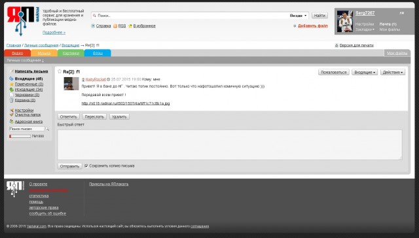Click the trash bin icon beside Корзина
The image size is (419, 238).
tap(11, 100)
